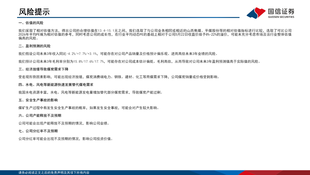Select heading 七、公司分红率不及预期
310x175 pixels.
(38, 131)
